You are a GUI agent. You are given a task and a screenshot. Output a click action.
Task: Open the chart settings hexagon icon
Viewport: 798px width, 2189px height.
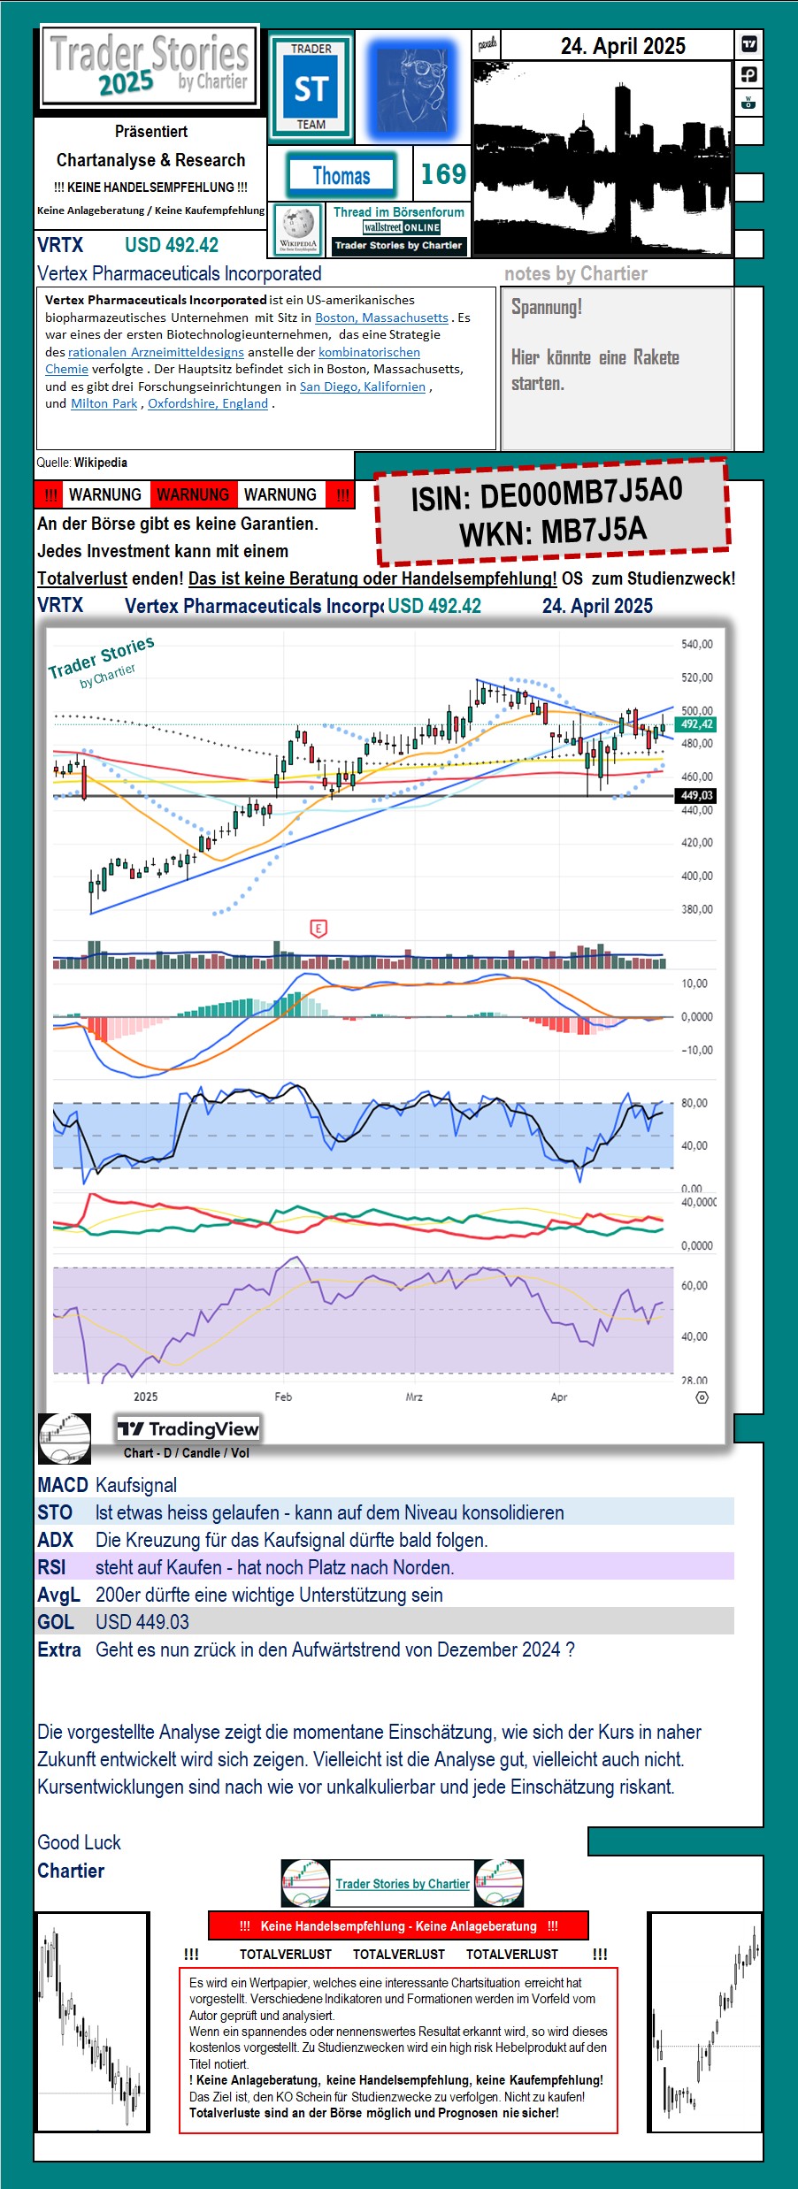tap(702, 1397)
